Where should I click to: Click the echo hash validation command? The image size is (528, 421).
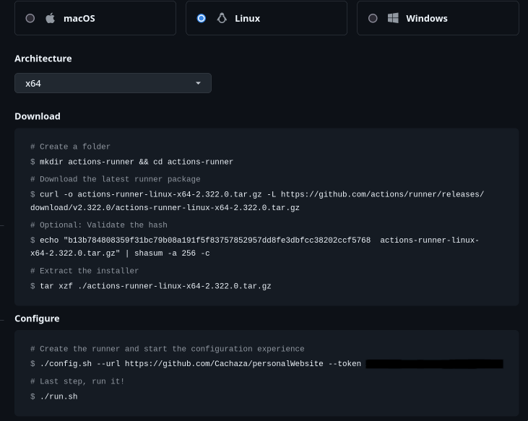[254, 247]
